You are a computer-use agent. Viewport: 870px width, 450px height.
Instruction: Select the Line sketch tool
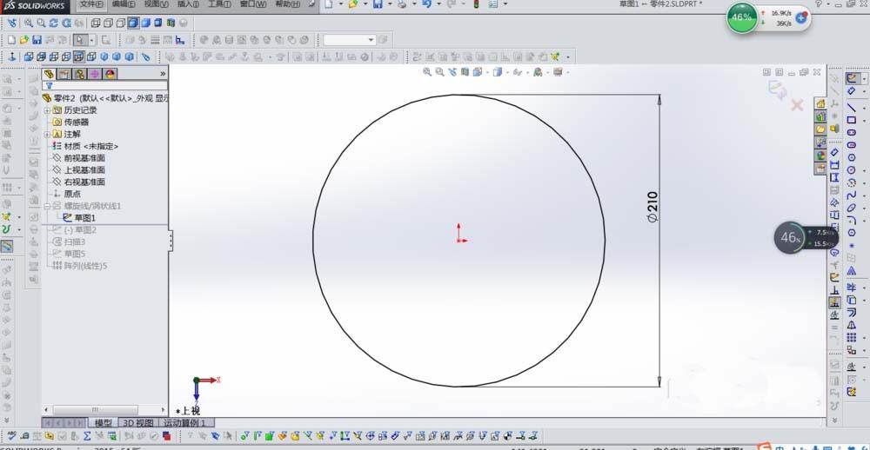point(852,108)
